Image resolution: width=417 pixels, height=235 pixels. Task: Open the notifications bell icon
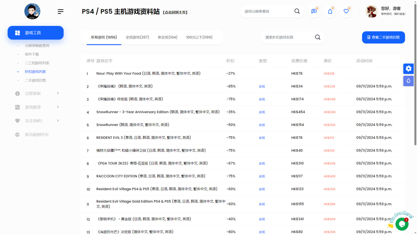[x=330, y=11]
